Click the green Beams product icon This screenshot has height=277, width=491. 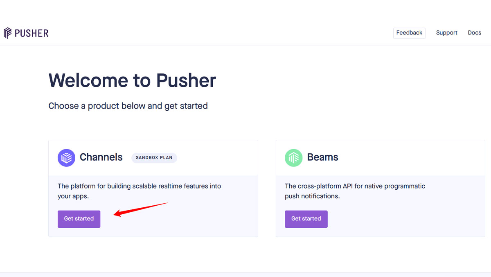[293, 157]
